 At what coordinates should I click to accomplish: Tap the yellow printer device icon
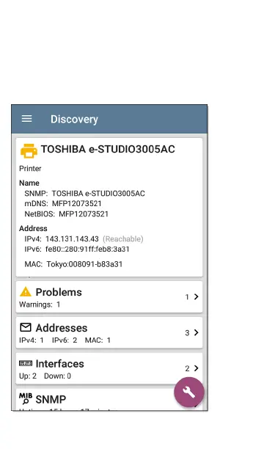(x=29, y=150)
